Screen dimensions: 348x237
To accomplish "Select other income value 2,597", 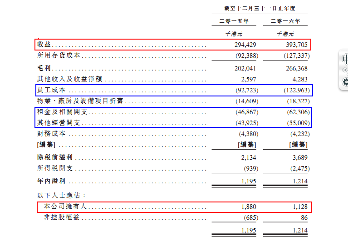I will [x=249, y=79].
